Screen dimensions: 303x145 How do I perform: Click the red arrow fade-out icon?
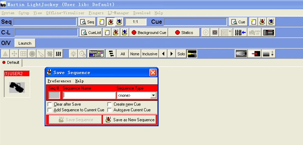pos(254,54)
